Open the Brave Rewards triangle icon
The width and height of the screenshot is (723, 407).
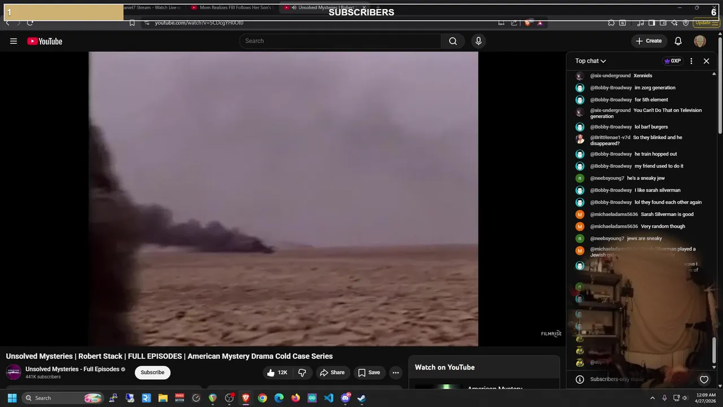pyautogui.click(x=540, y=23)
